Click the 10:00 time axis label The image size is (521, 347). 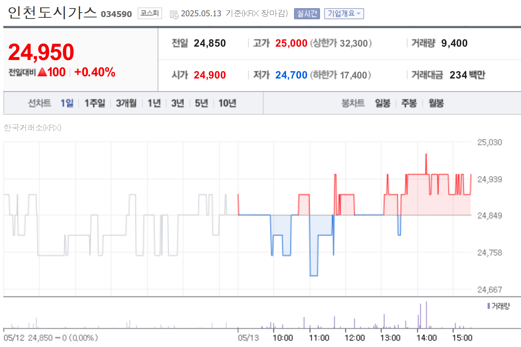283,338
